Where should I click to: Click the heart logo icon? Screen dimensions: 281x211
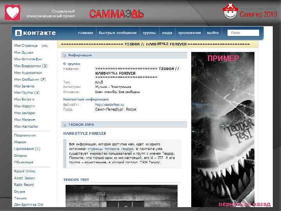12,13
